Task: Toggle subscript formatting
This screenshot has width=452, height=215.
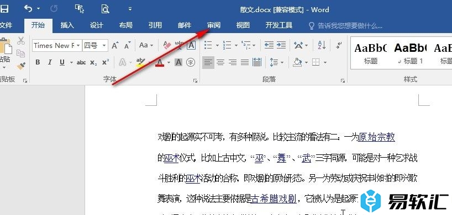Action: (x=93, y=62)
